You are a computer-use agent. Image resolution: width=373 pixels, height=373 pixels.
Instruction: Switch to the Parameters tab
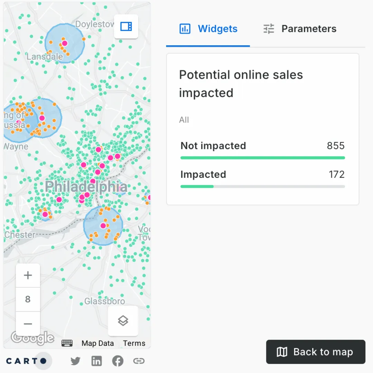[x=300, y=29]
